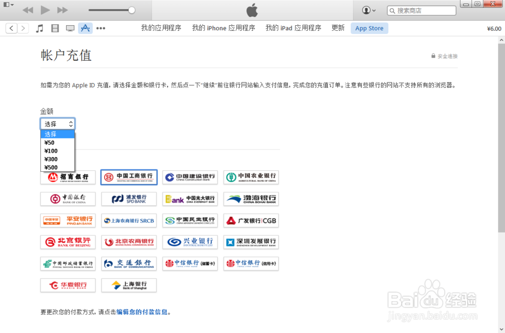
Task: Select 上海农商银行 SRCB logo
Action: tap(129, 220)
